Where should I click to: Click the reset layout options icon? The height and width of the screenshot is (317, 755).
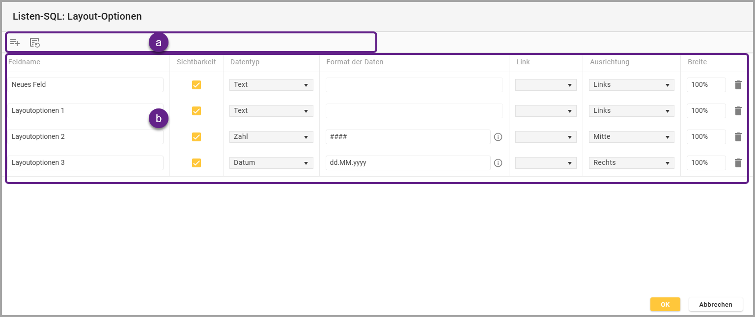pyautogui.click(x=35, y=43)
